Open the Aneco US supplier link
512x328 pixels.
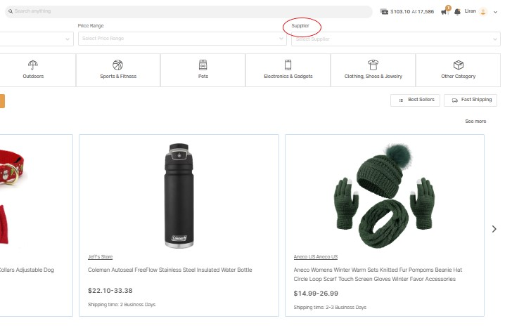(x=315, y=257)
